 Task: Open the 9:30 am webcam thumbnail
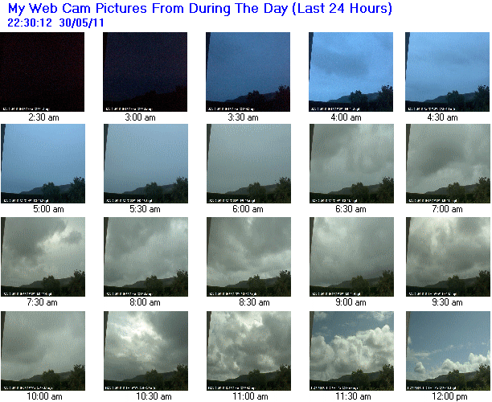[448, 256]
